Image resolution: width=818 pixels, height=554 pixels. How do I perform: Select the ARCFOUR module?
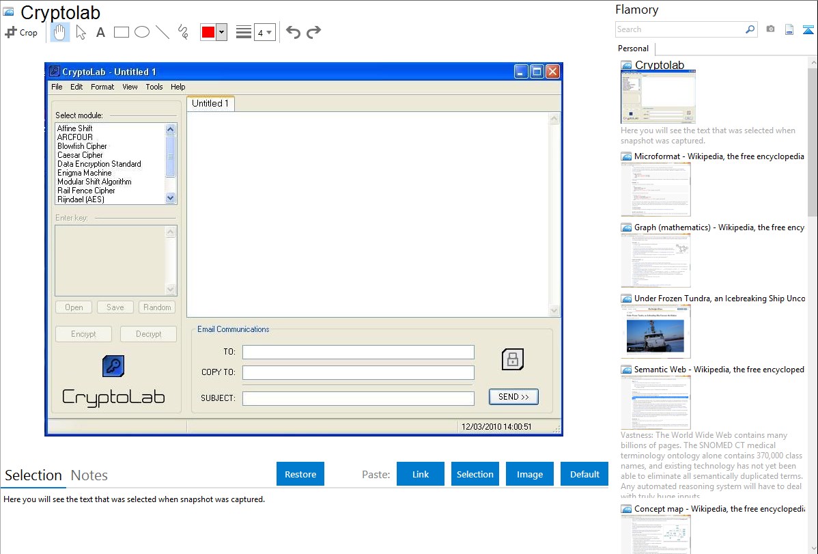coord(74,137)
